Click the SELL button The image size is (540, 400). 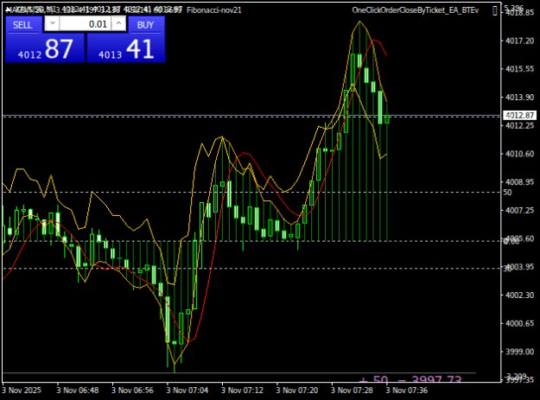[23, 25]
